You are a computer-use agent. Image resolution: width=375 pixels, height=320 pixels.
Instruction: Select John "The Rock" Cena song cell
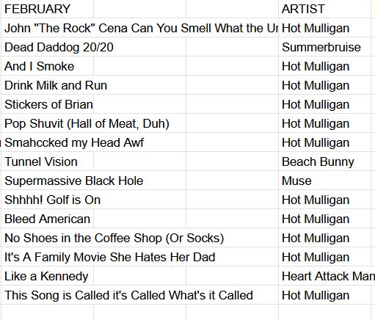tap(47, 28)
